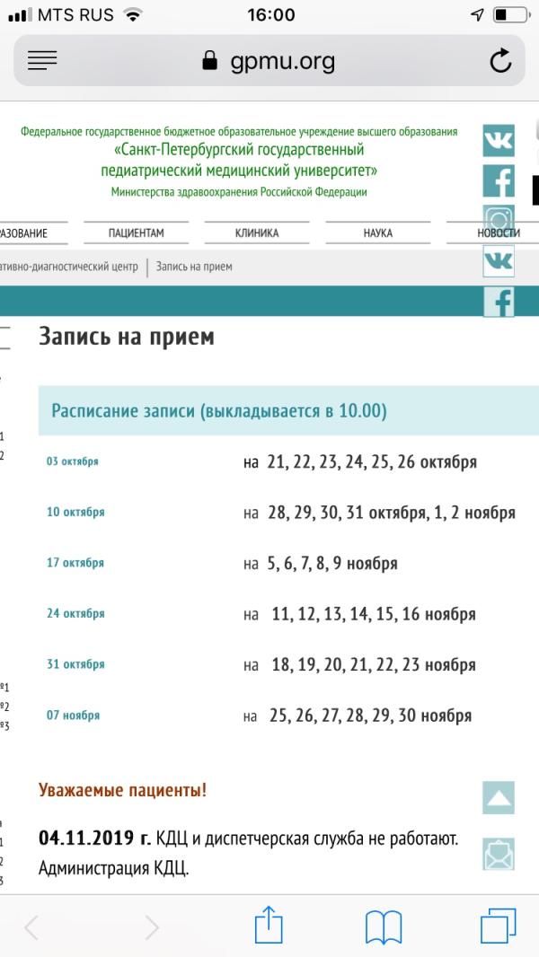Click the text 18, 19, 20, 21, 22, 23 ноября

tap(374, 664)
